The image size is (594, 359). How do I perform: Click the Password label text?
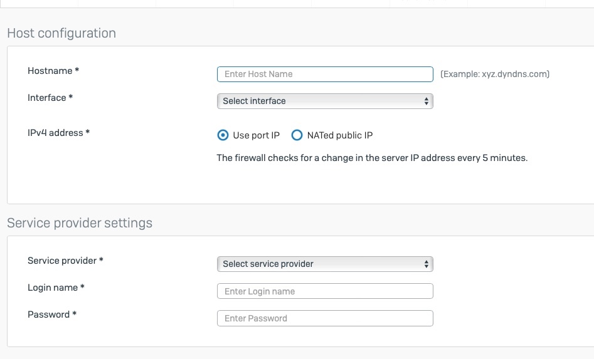[x=52, y=315]
